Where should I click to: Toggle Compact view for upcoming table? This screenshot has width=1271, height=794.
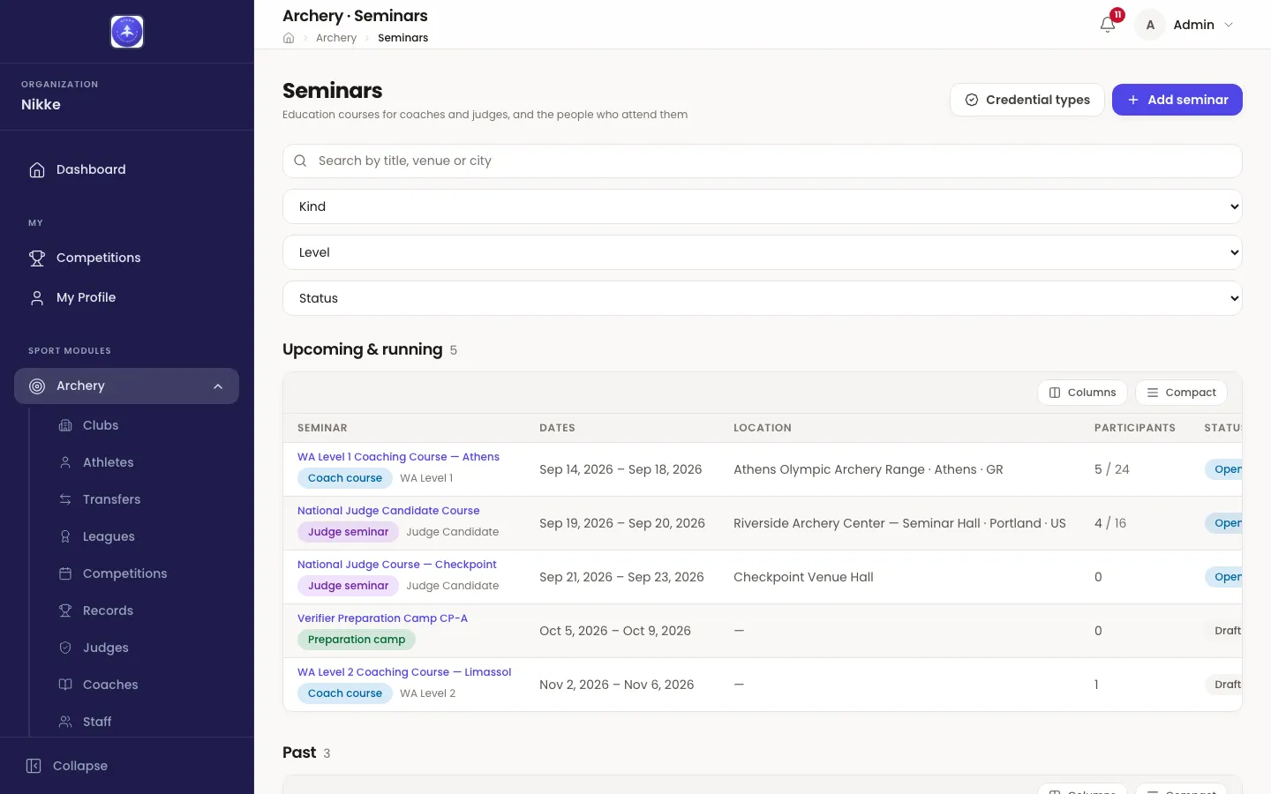coord(1181,393)
